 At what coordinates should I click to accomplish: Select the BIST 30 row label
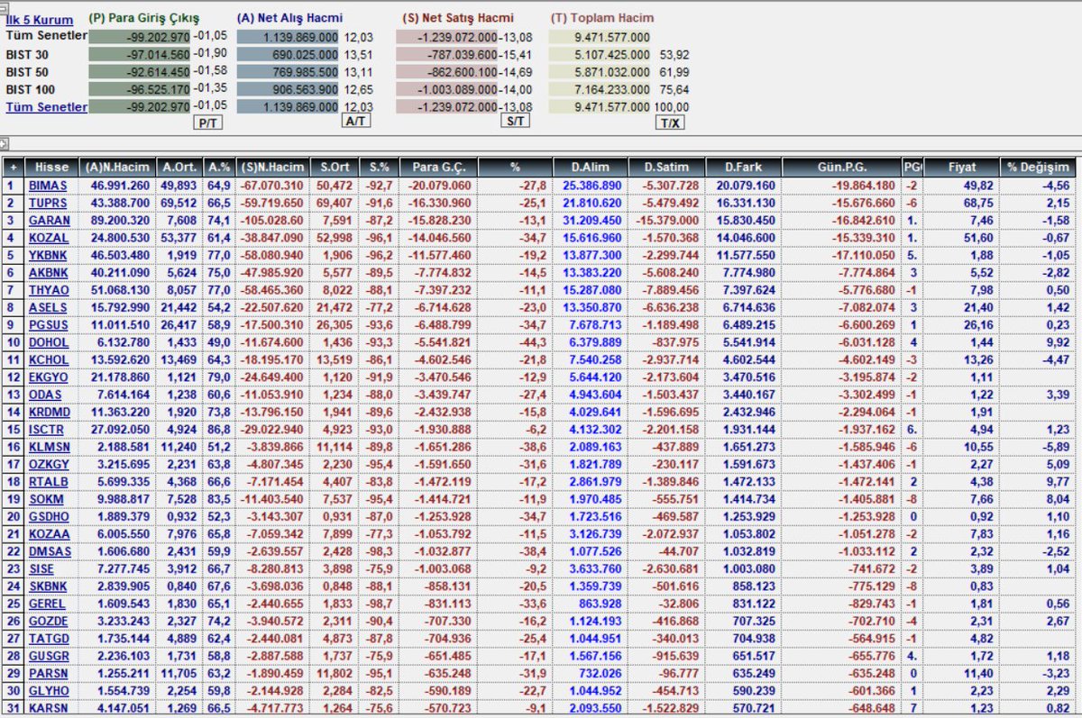pyautogui.click(x=27, y=54)
